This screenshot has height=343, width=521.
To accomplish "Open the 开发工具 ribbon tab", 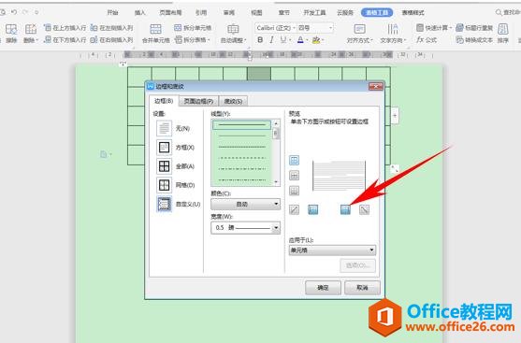I will [314, 13].
